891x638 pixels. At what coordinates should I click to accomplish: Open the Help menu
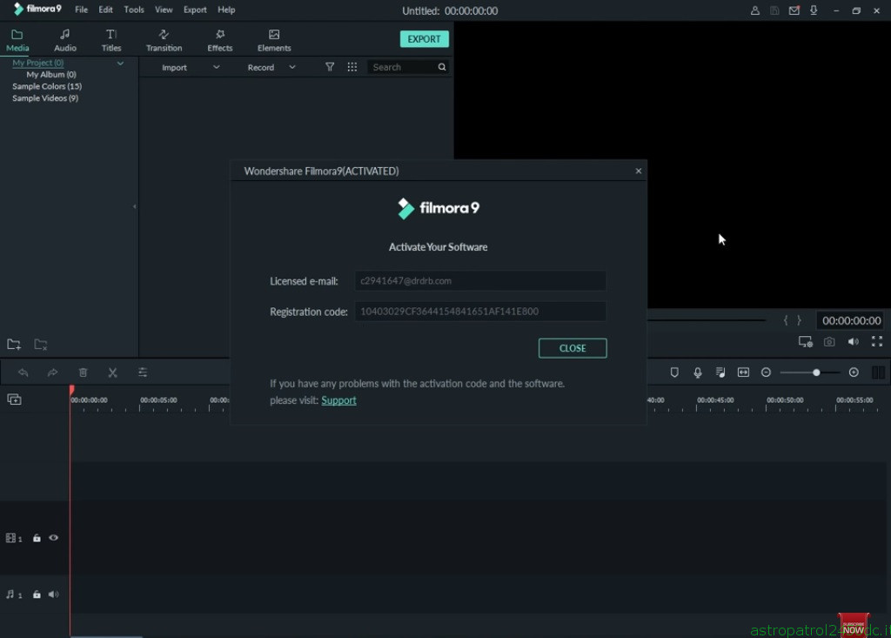226,10
